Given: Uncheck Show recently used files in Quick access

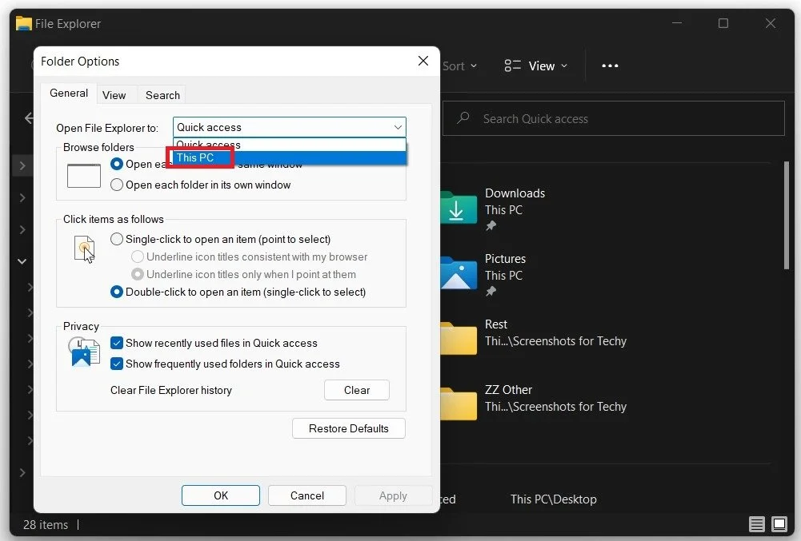Looking at the screenshot, I should [117, 342].
